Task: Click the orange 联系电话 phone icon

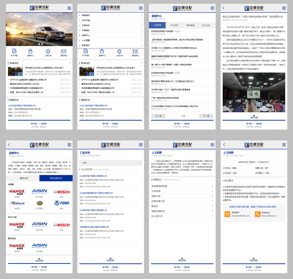Action: [x=258, y=214]
